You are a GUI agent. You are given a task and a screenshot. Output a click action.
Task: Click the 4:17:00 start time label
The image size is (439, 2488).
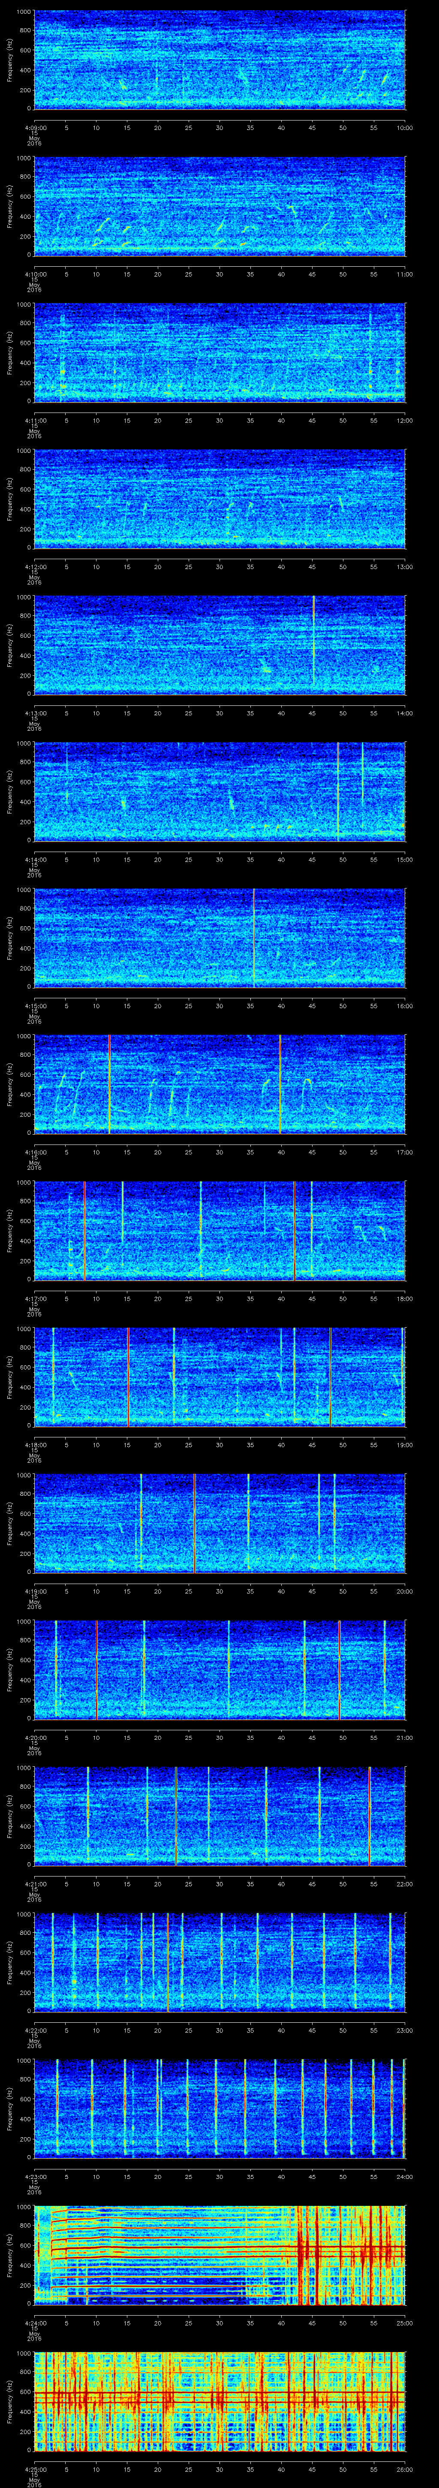pos(35,1298)
